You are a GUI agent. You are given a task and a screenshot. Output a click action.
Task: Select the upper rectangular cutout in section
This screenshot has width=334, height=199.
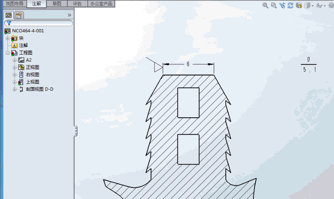[x=188, y=103]
